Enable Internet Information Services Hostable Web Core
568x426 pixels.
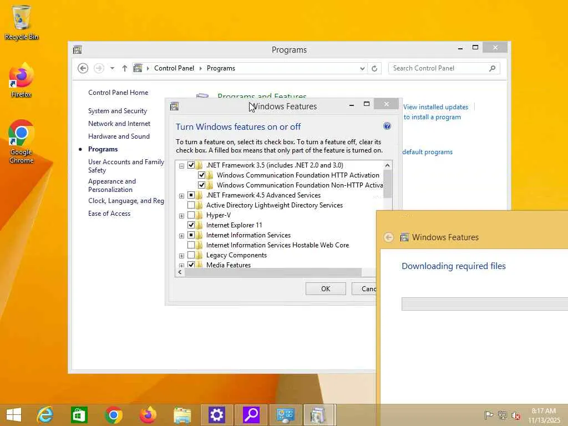(191, 245)
